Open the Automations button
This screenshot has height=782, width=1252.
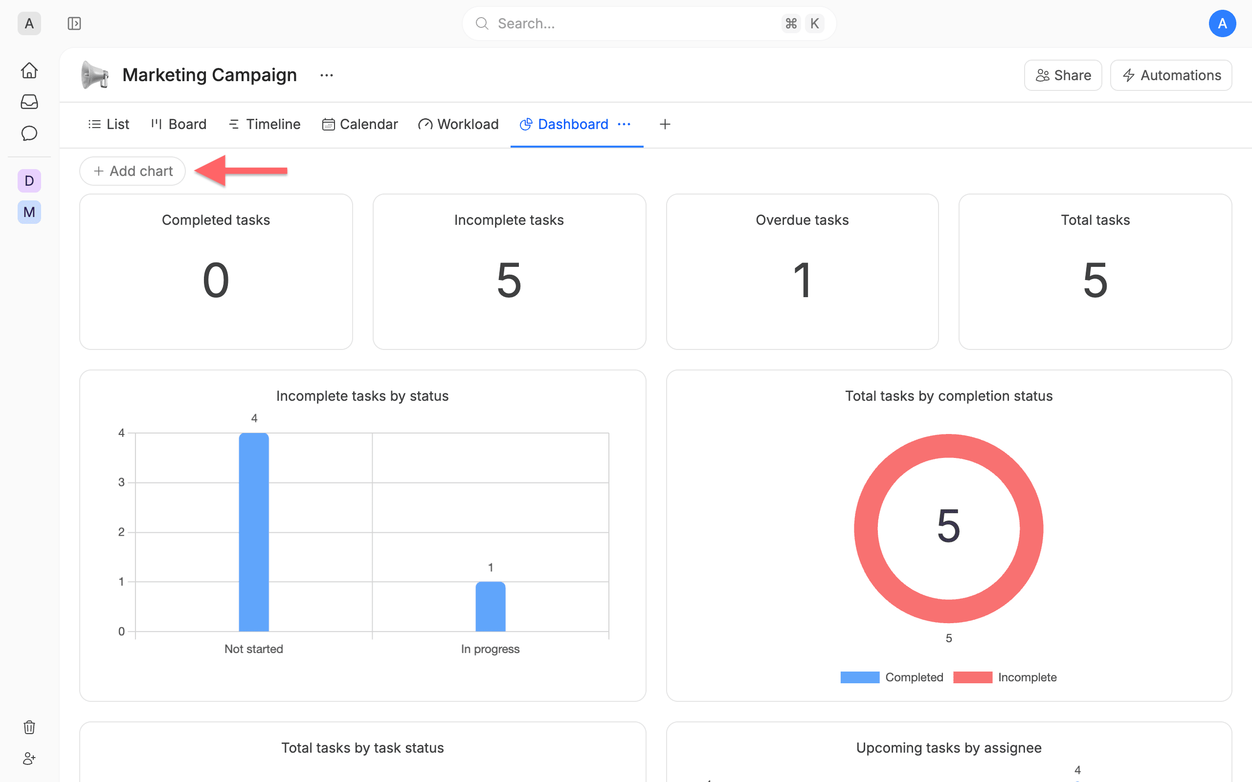tap(1171, 75)
